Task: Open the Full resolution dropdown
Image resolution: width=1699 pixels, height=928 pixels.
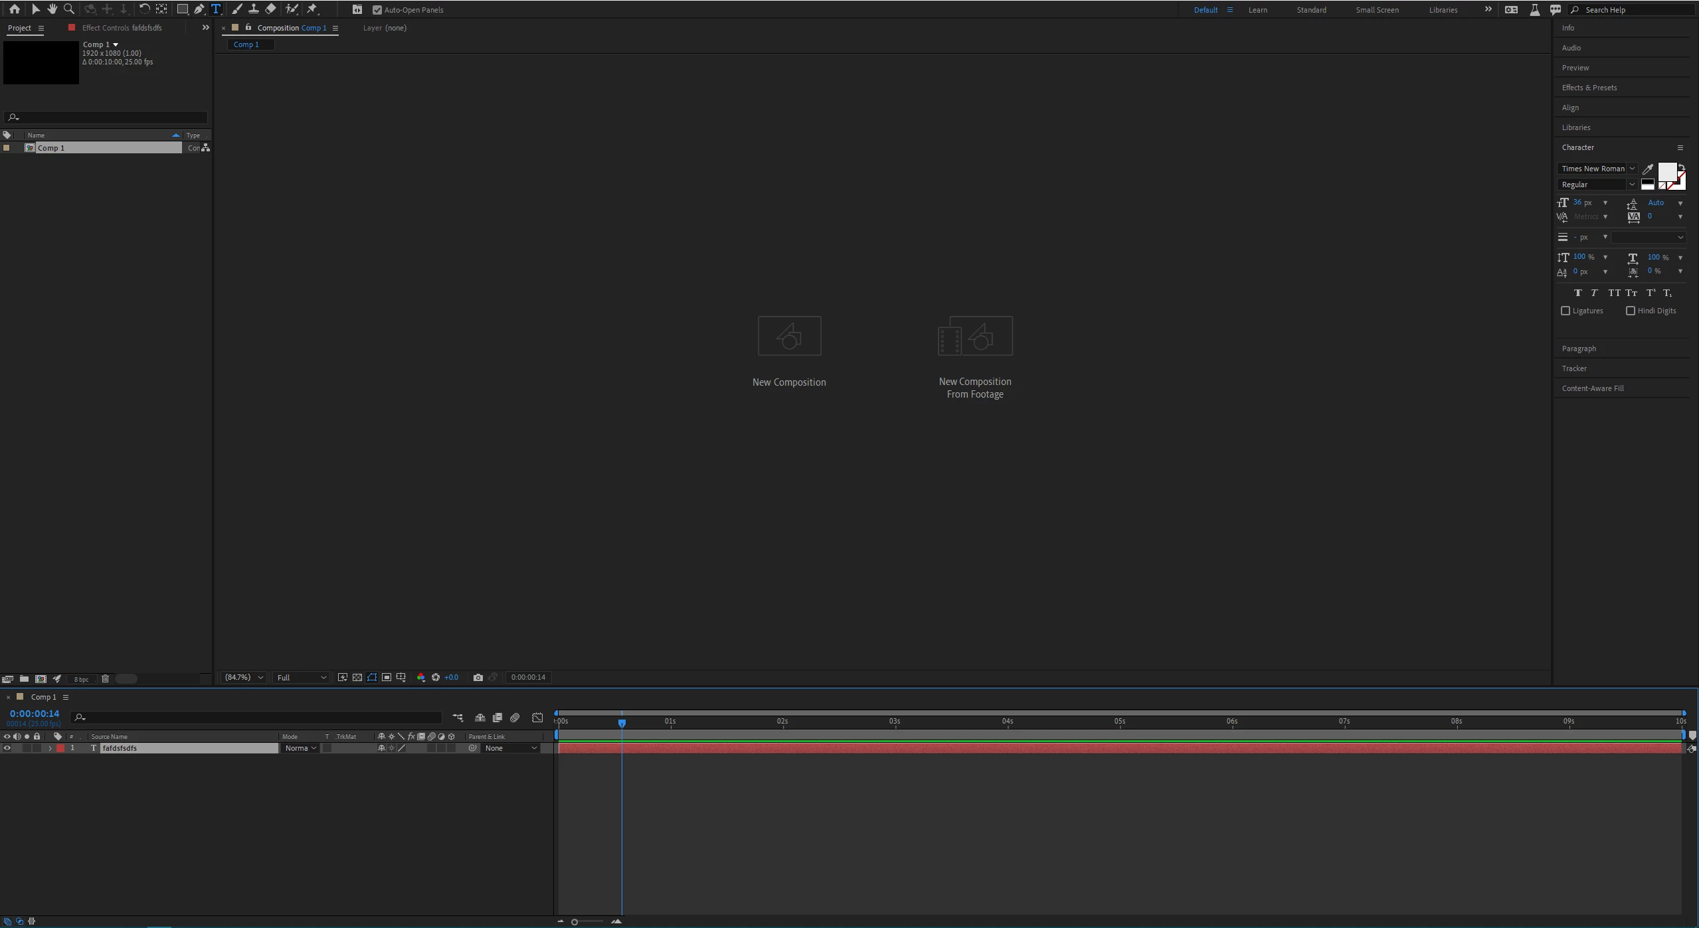Action: pyautogui.click(x=301, y=677)
